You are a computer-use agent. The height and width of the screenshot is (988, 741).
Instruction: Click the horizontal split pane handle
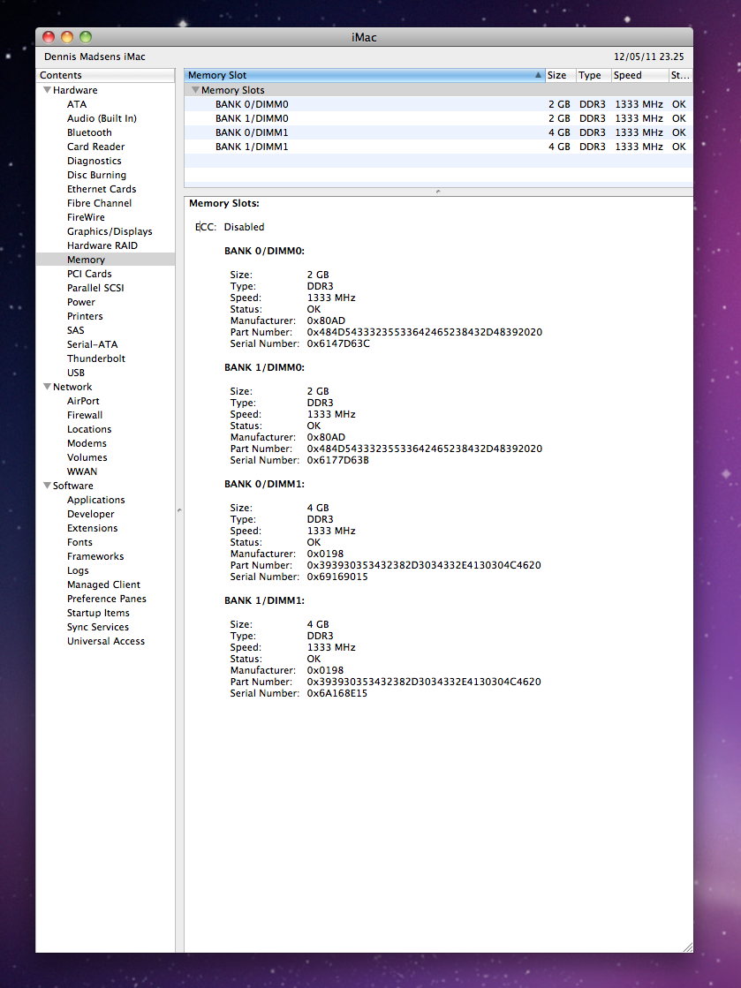439,191
